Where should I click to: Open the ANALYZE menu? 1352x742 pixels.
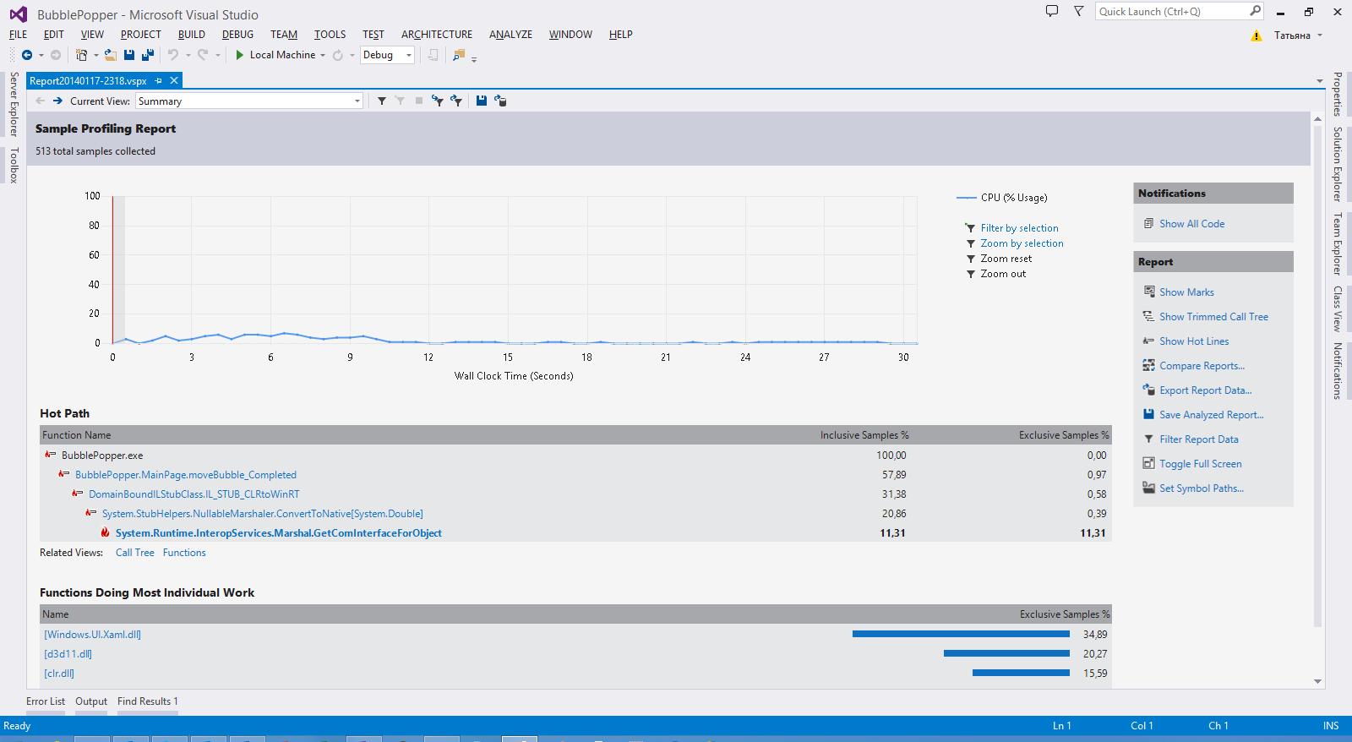[x=510, y=35]
